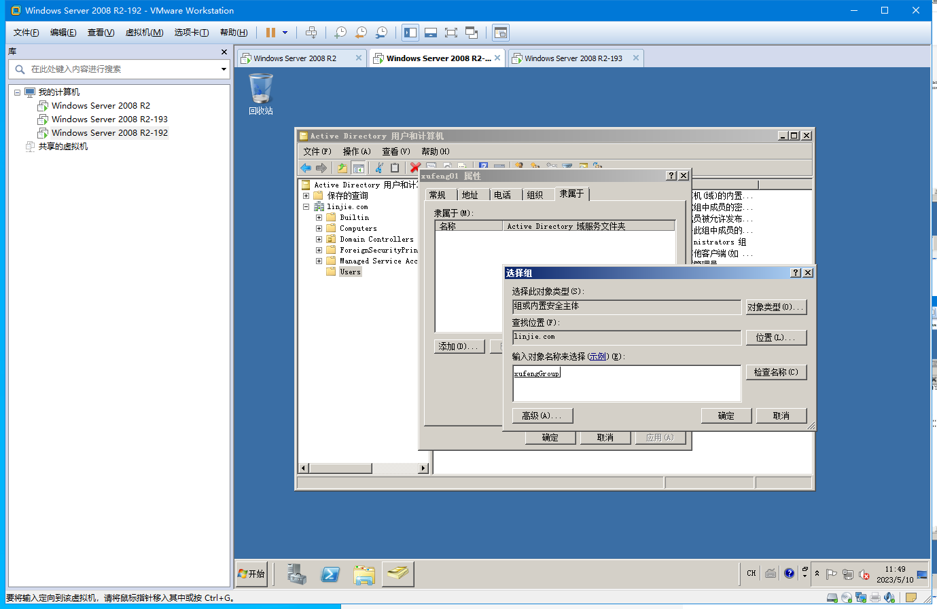
Task: Collapse the linjie.com domain node
Action: click(x=306, y=207)
